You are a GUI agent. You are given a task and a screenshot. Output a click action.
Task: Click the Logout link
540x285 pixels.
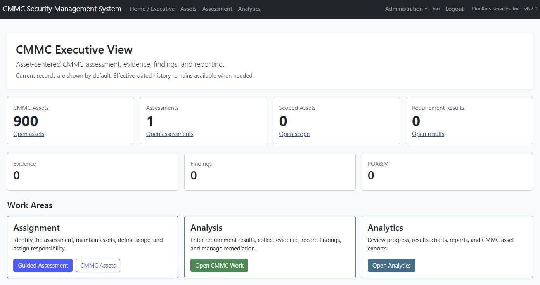454,9
